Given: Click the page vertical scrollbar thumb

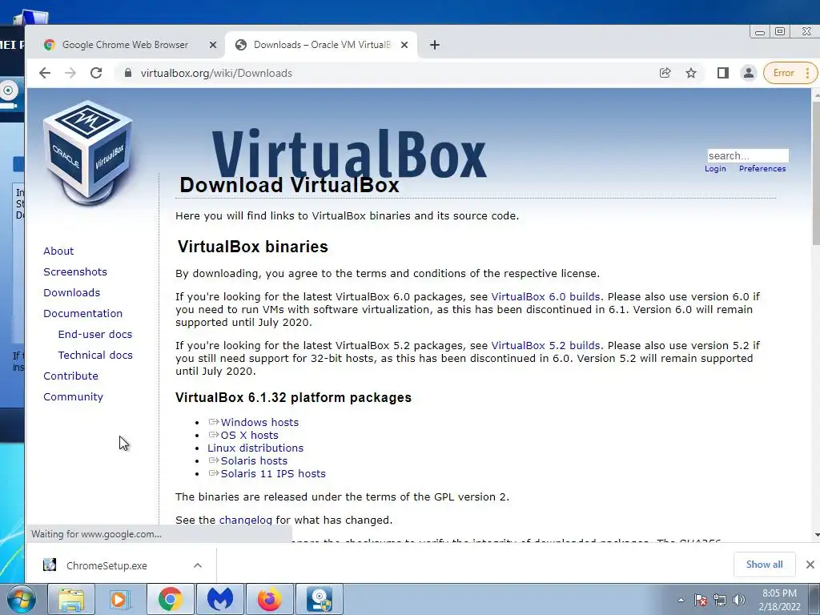Looking at the screenshot, I should coord(816,173).
